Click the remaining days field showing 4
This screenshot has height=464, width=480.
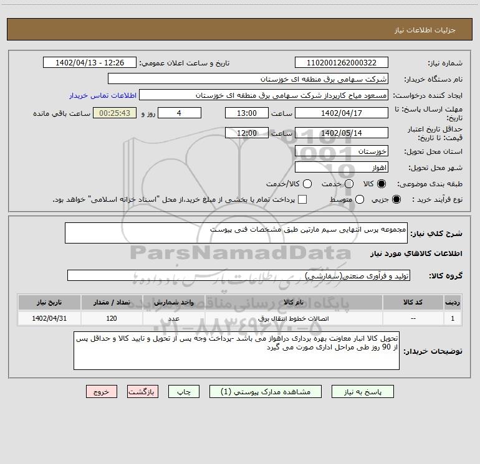tap(180, 113)
